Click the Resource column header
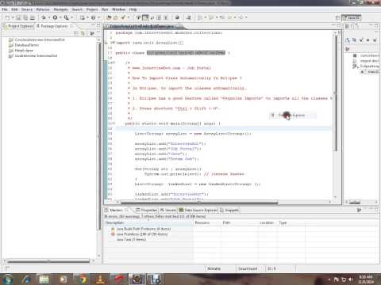 pos(206,223)
